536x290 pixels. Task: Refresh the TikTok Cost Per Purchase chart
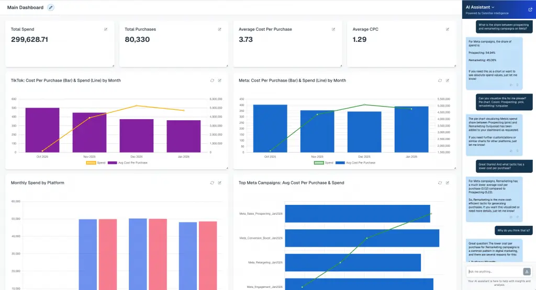pyautogui.click(x=212, y=80)
